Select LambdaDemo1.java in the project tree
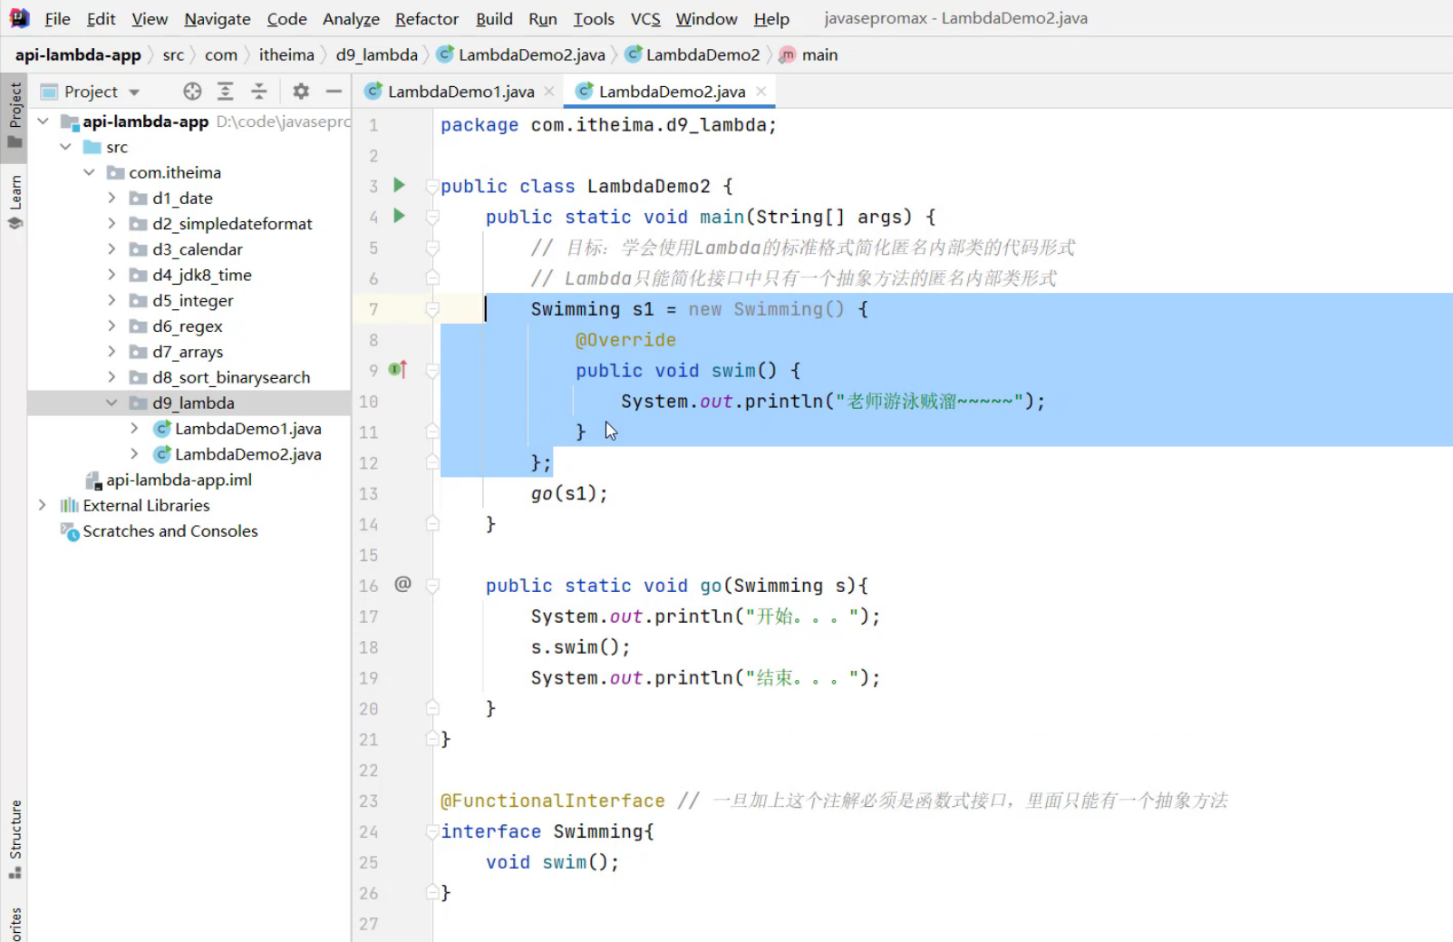The width and height of the screenshot is (1453, 942). (247, 429)
